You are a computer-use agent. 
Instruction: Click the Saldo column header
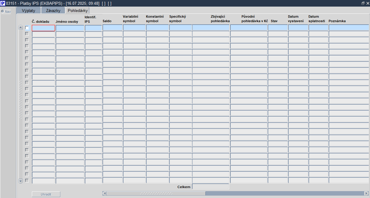coord(107,21)
